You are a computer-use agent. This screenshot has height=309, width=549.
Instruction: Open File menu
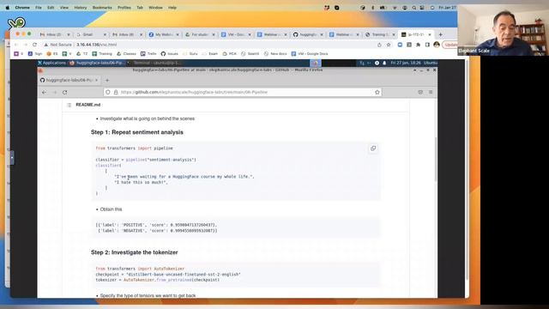tap(39, 8)
